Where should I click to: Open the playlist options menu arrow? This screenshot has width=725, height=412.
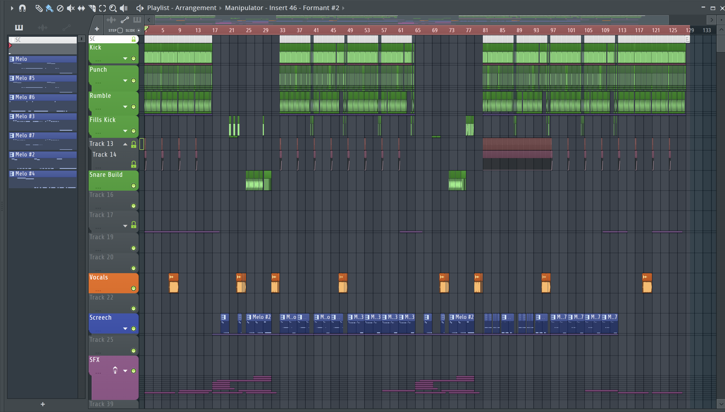coord(12,8)
